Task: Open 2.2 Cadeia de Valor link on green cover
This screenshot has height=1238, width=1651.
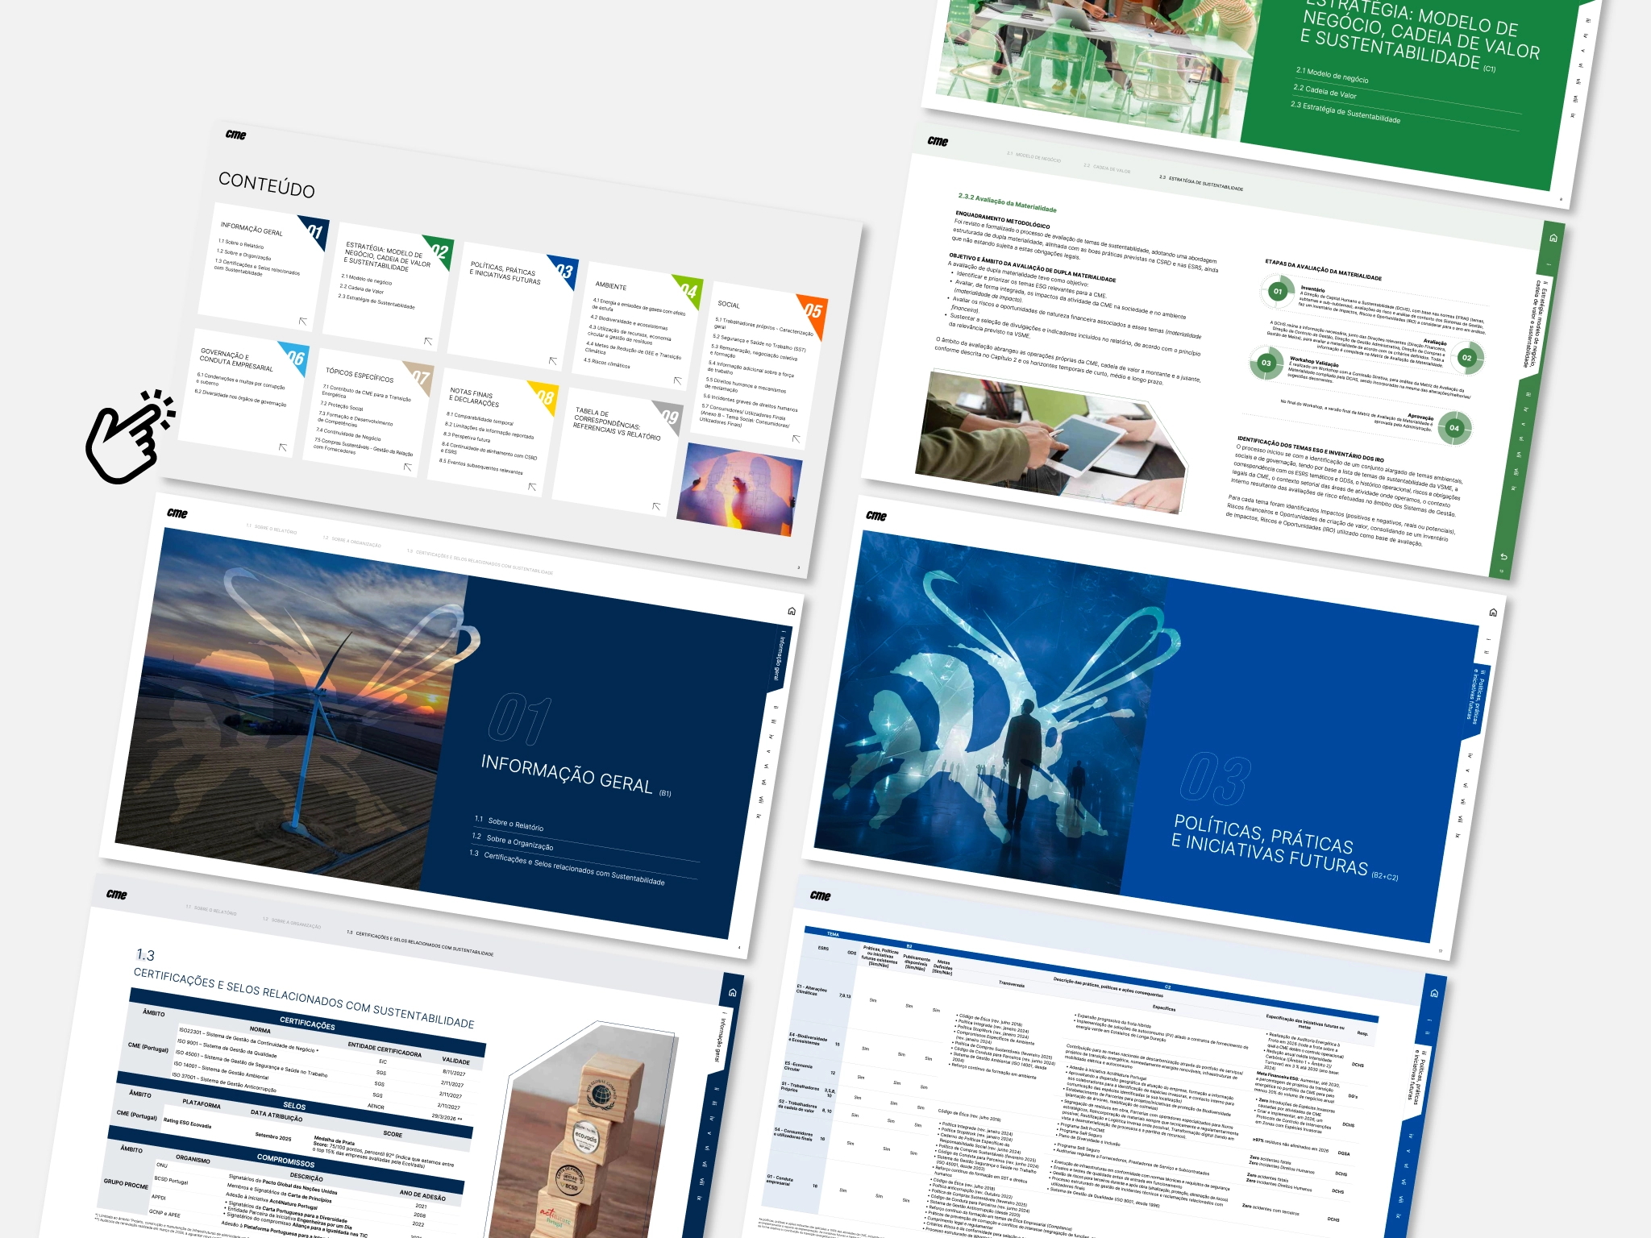Action: click(1325, 92)
